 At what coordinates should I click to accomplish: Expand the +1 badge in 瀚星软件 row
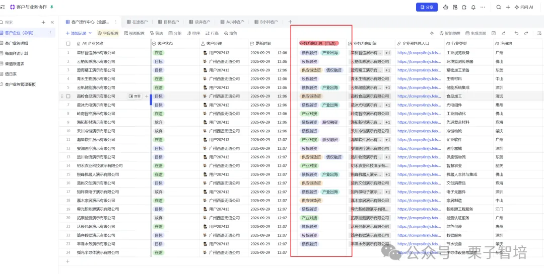tap(387, 140)
